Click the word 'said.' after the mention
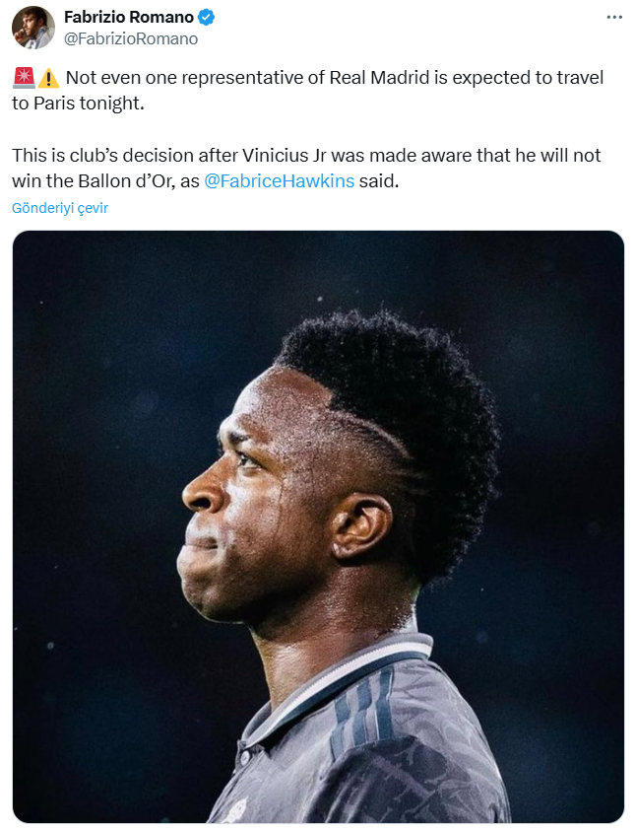The width and height of the screenshot is (636, 832). click(x=379, y=182)
